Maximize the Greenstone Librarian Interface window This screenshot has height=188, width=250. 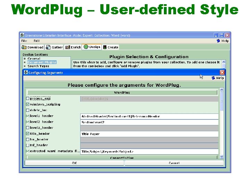[x=222, y=35]
